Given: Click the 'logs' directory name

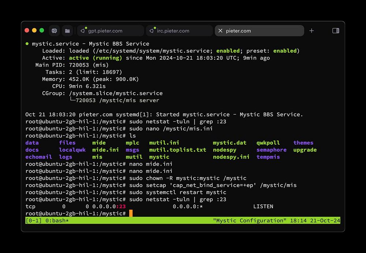Looking at the screenshot, I should pyautogui.click(x=66, y=157).
